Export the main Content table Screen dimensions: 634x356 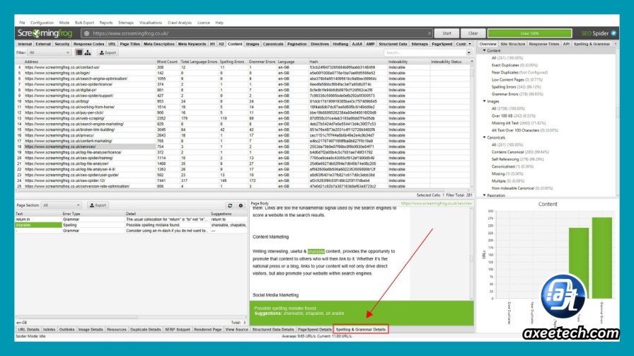108,52
